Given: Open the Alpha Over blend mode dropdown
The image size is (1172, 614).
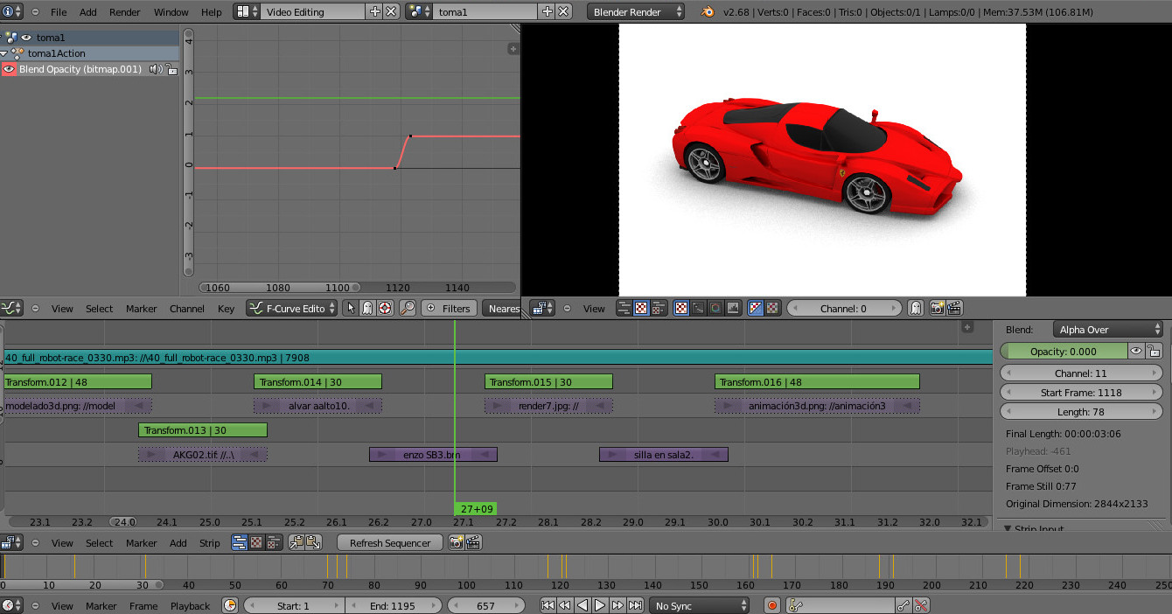Looking at the screenshot, I should pos(1108,330).
